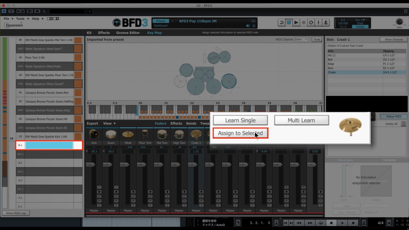The height and width of the screenshot is (230, 409).
Task: Solo the Kick channel
Action: [x=99, y=205]
